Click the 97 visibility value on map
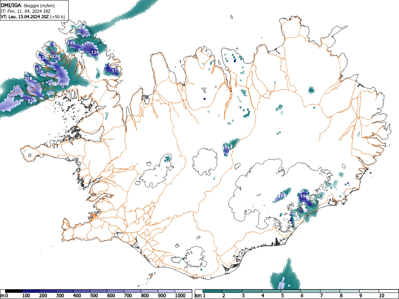Screen dimensions: 399x299 [x=38, y=69]
